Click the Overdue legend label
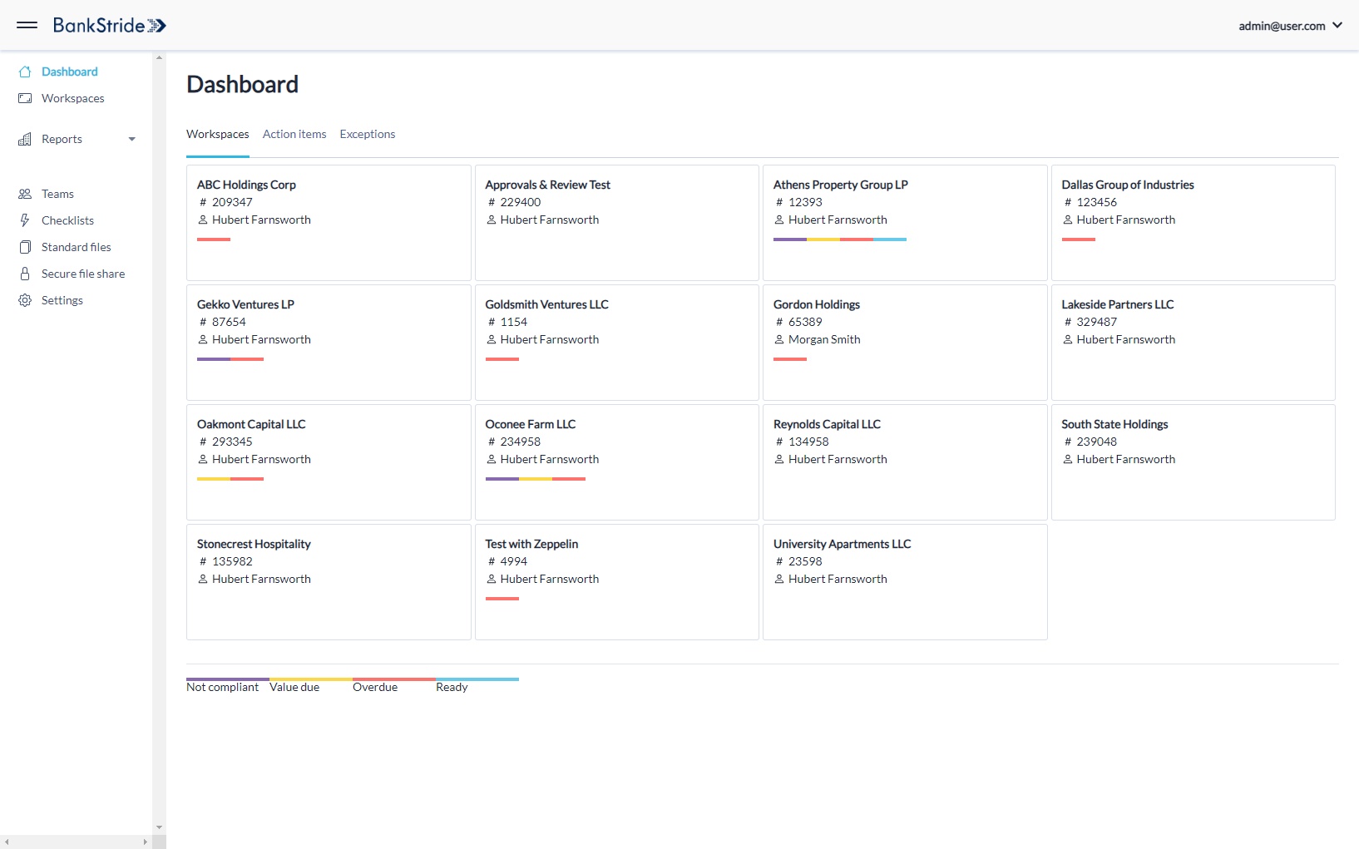Image resolution: width=1359 pixels, height=849 pixels. (x=375, y=688)
